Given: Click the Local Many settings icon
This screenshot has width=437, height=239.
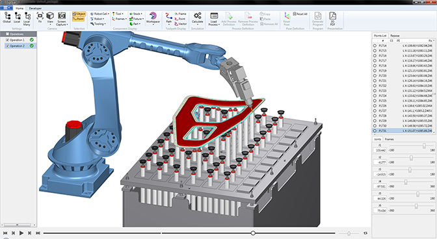Looking at the screenshot, I should pos(27,19).
